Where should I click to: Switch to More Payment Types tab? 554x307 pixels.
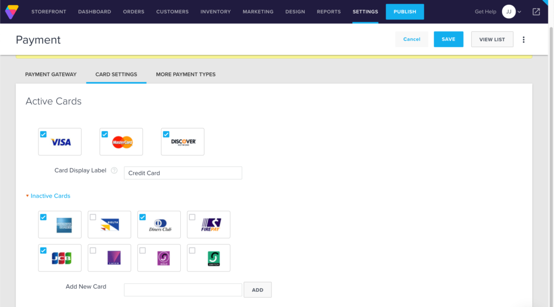click(186, 74)
